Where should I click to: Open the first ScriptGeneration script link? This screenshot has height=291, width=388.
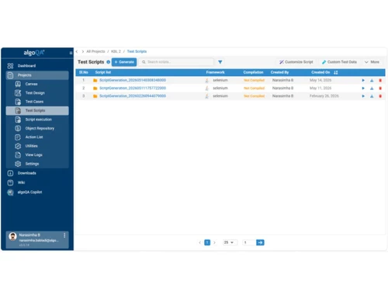tap(133, 81)
